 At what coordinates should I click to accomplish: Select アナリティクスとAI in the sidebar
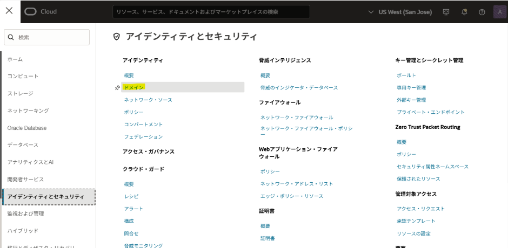click(30, 162)
